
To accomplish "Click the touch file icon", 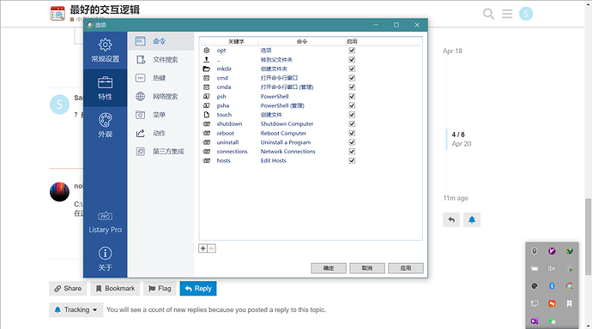I will (x=207, y=115).
